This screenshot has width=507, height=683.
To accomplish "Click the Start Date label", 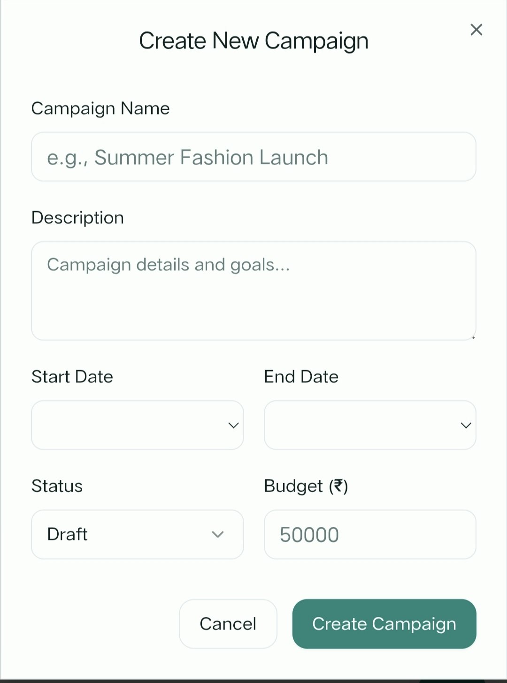I will tap(72, 376).
